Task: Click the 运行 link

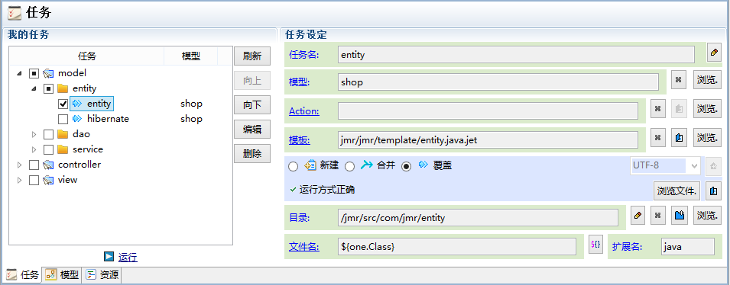Action: click(128, 257)
